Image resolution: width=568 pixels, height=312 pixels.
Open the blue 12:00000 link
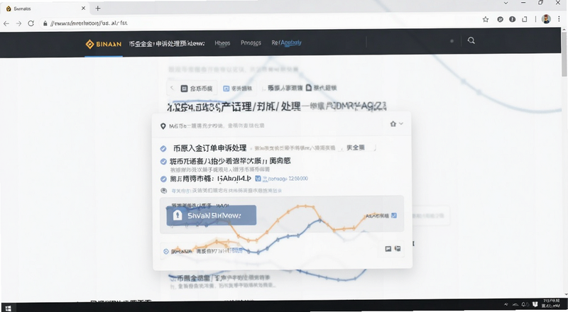285,179
